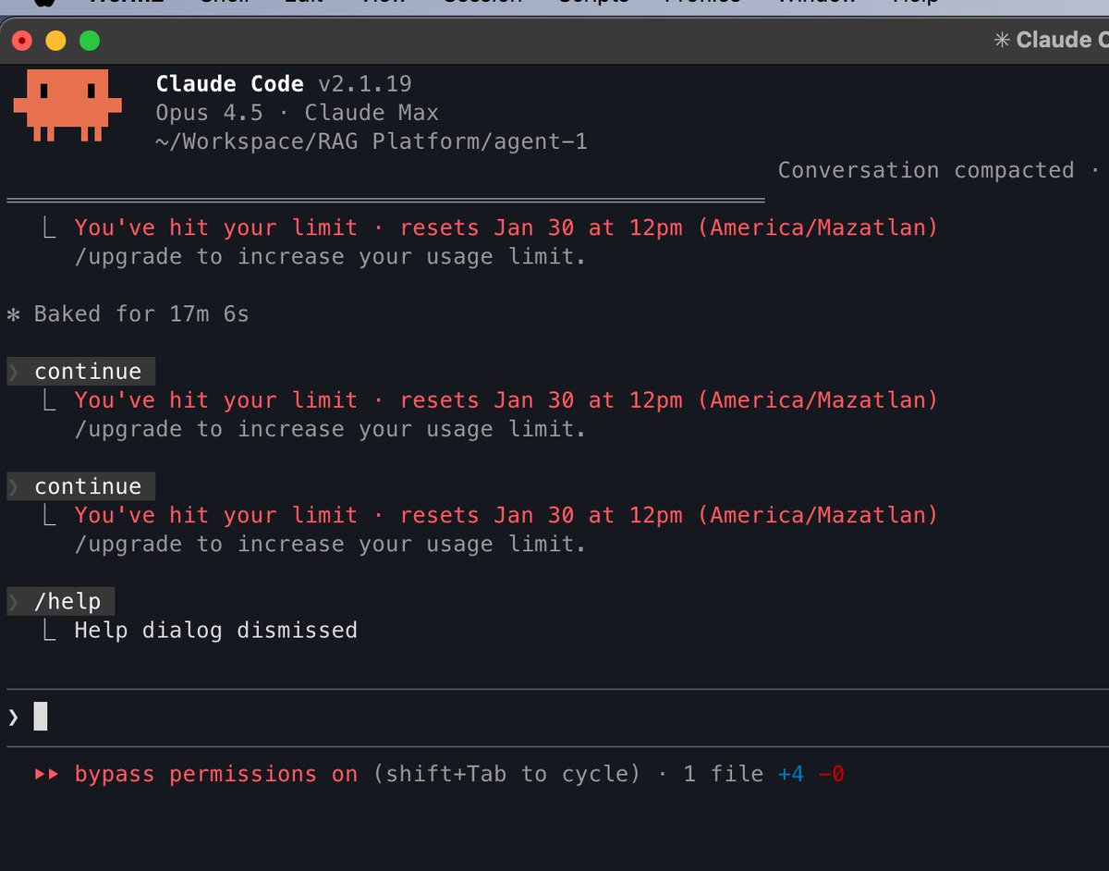Click 'Baked for 17m 6s' status line
The height and width of the screenshot is (871, 1109).
click(x=141, y=314)
